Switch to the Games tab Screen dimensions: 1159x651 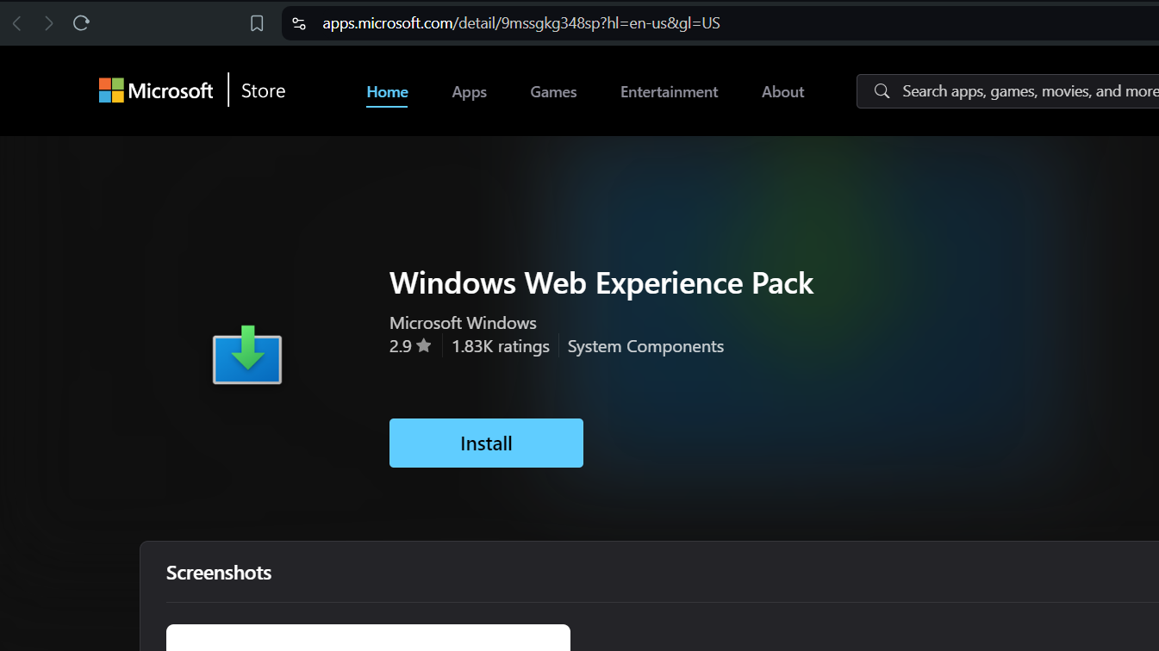pos(553,92)
